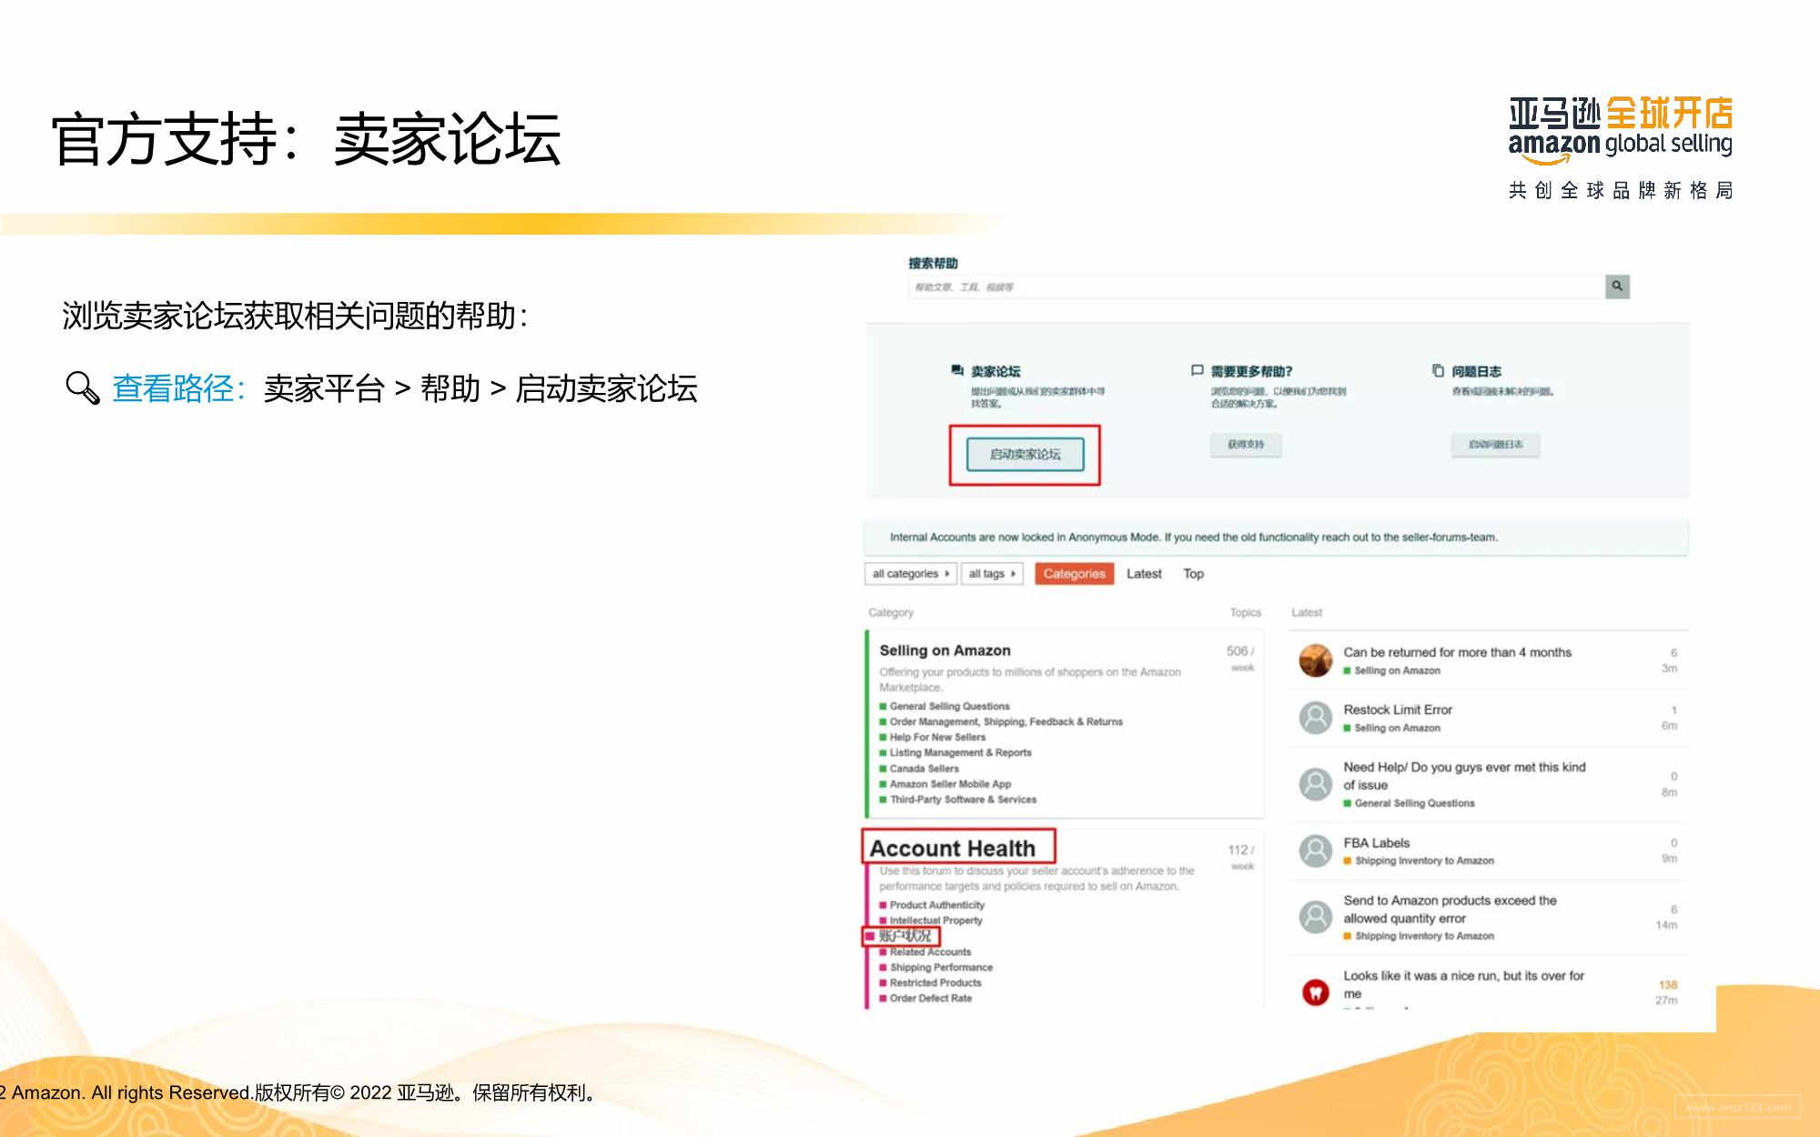Open the FBA Labels topic
This screenshot has height=1137, width=1820.
point(1376,843)
